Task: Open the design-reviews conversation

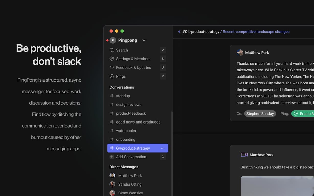Action: [x=138, y=105]
